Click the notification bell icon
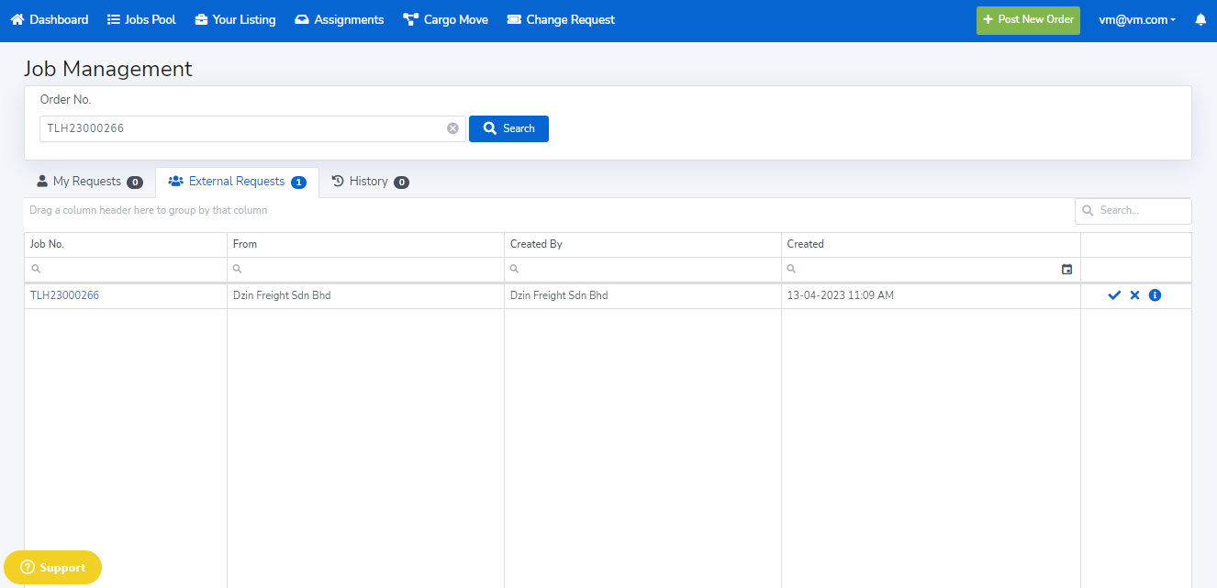The height and width of the screenshot is (588, 1217). pos(1200,19)
